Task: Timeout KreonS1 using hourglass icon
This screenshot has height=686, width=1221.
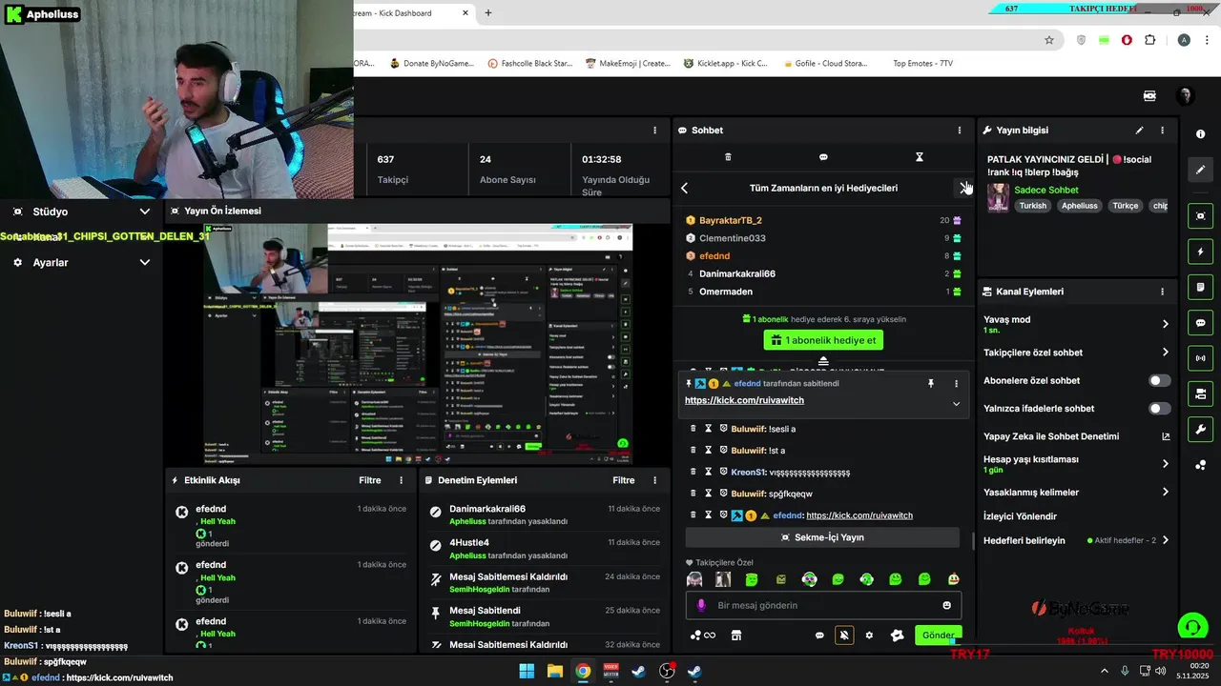Action: 708,472
